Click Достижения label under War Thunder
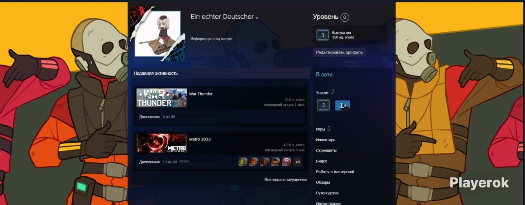Viewport: 525px width, 205px height. tap(149, 117)
